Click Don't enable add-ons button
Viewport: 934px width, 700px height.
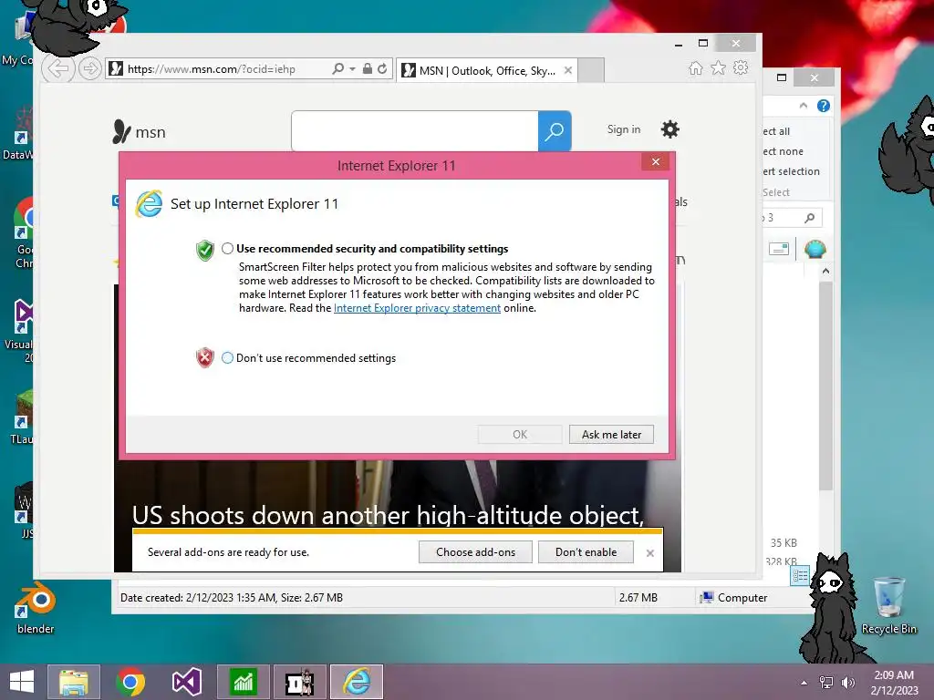point(586,551)
